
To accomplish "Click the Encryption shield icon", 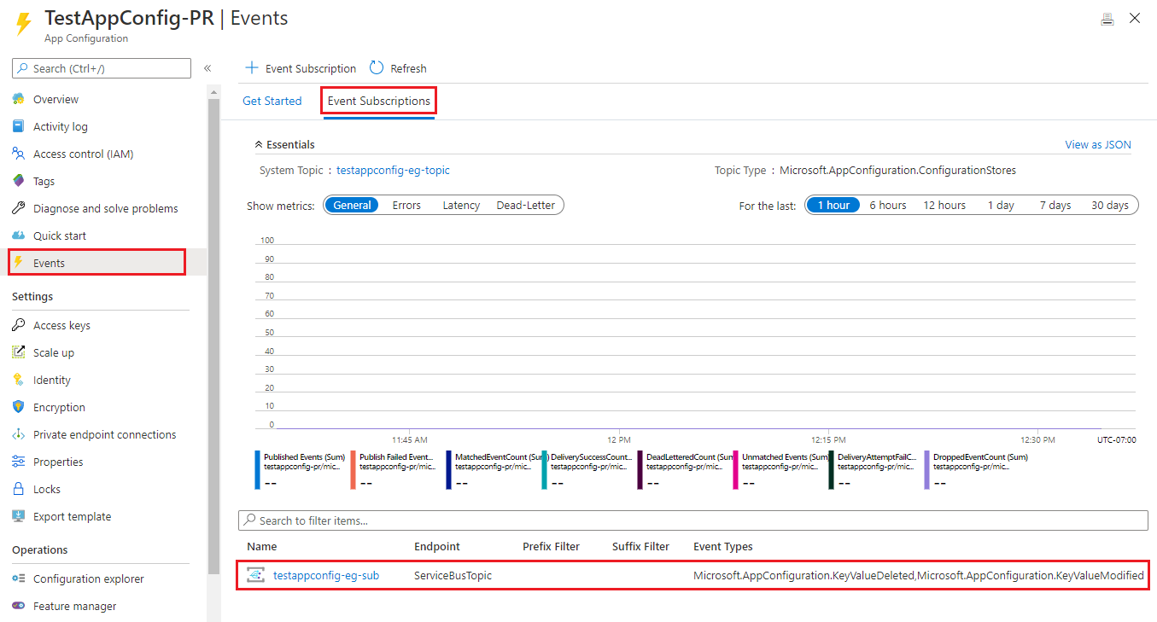I will 18,407.
